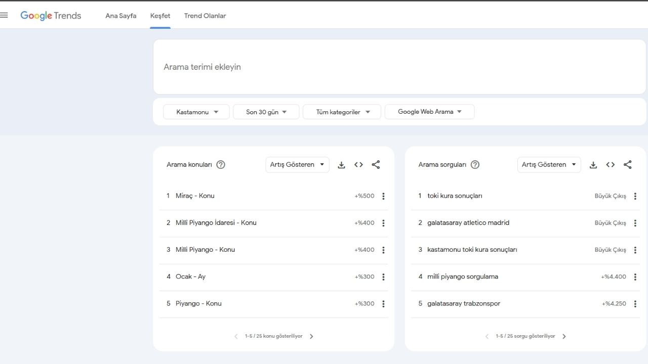
Task: Open more options for Miraç topic
Action: pyautogui.click(x=383, y=196)
